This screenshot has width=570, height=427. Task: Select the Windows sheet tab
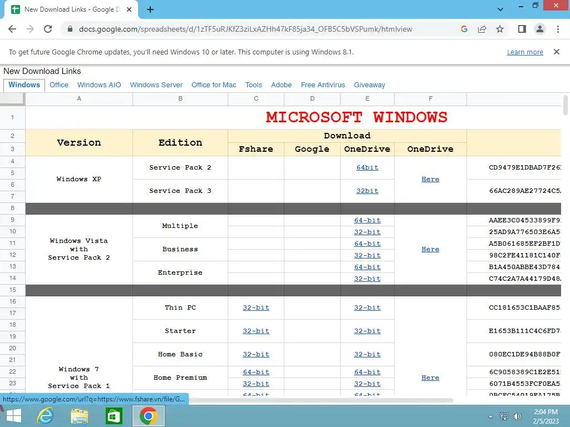[x=24, y=85]
